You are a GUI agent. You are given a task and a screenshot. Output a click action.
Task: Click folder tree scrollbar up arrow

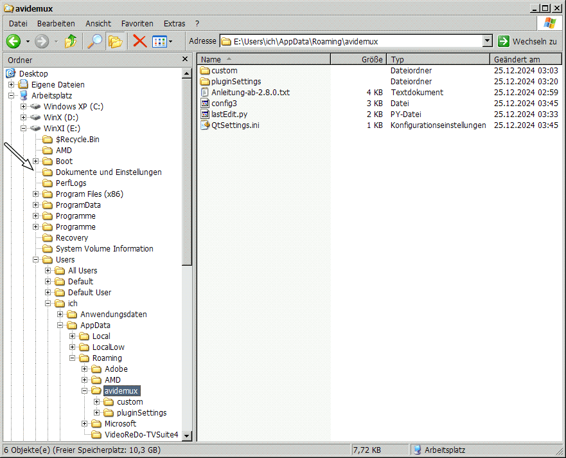(186, 74)
